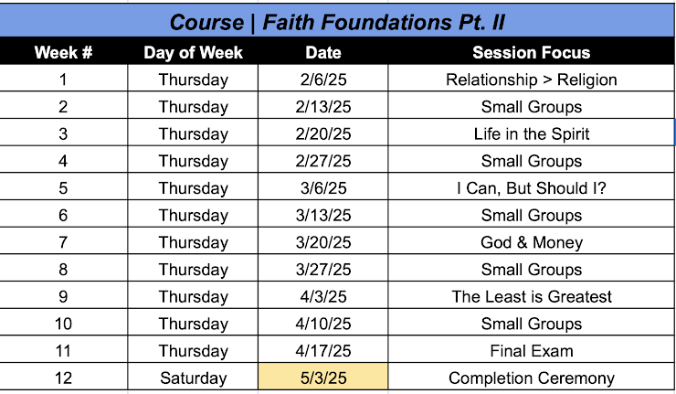Click the "Final Exam" session cell
Viewport: 676px width, 394px height.
531,351
